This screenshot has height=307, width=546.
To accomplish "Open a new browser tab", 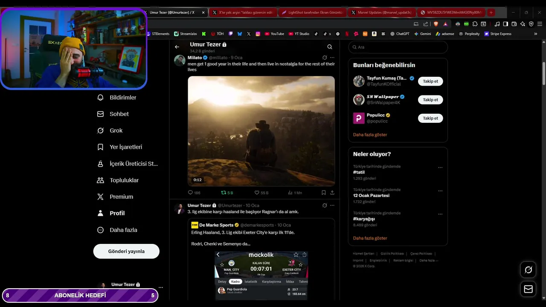I will click(x=491, y=12).
